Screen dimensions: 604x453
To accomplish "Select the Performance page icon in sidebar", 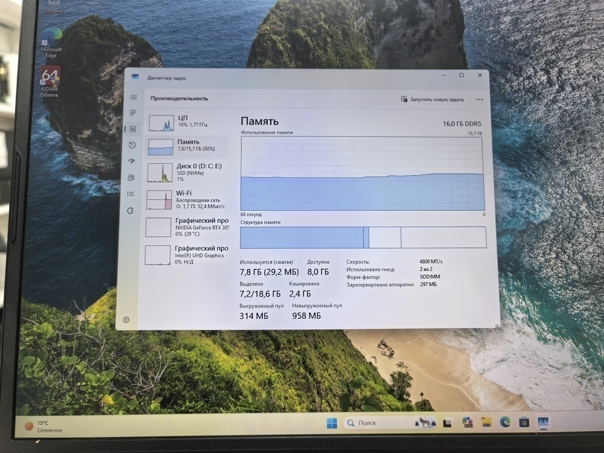I will point(133,129).
